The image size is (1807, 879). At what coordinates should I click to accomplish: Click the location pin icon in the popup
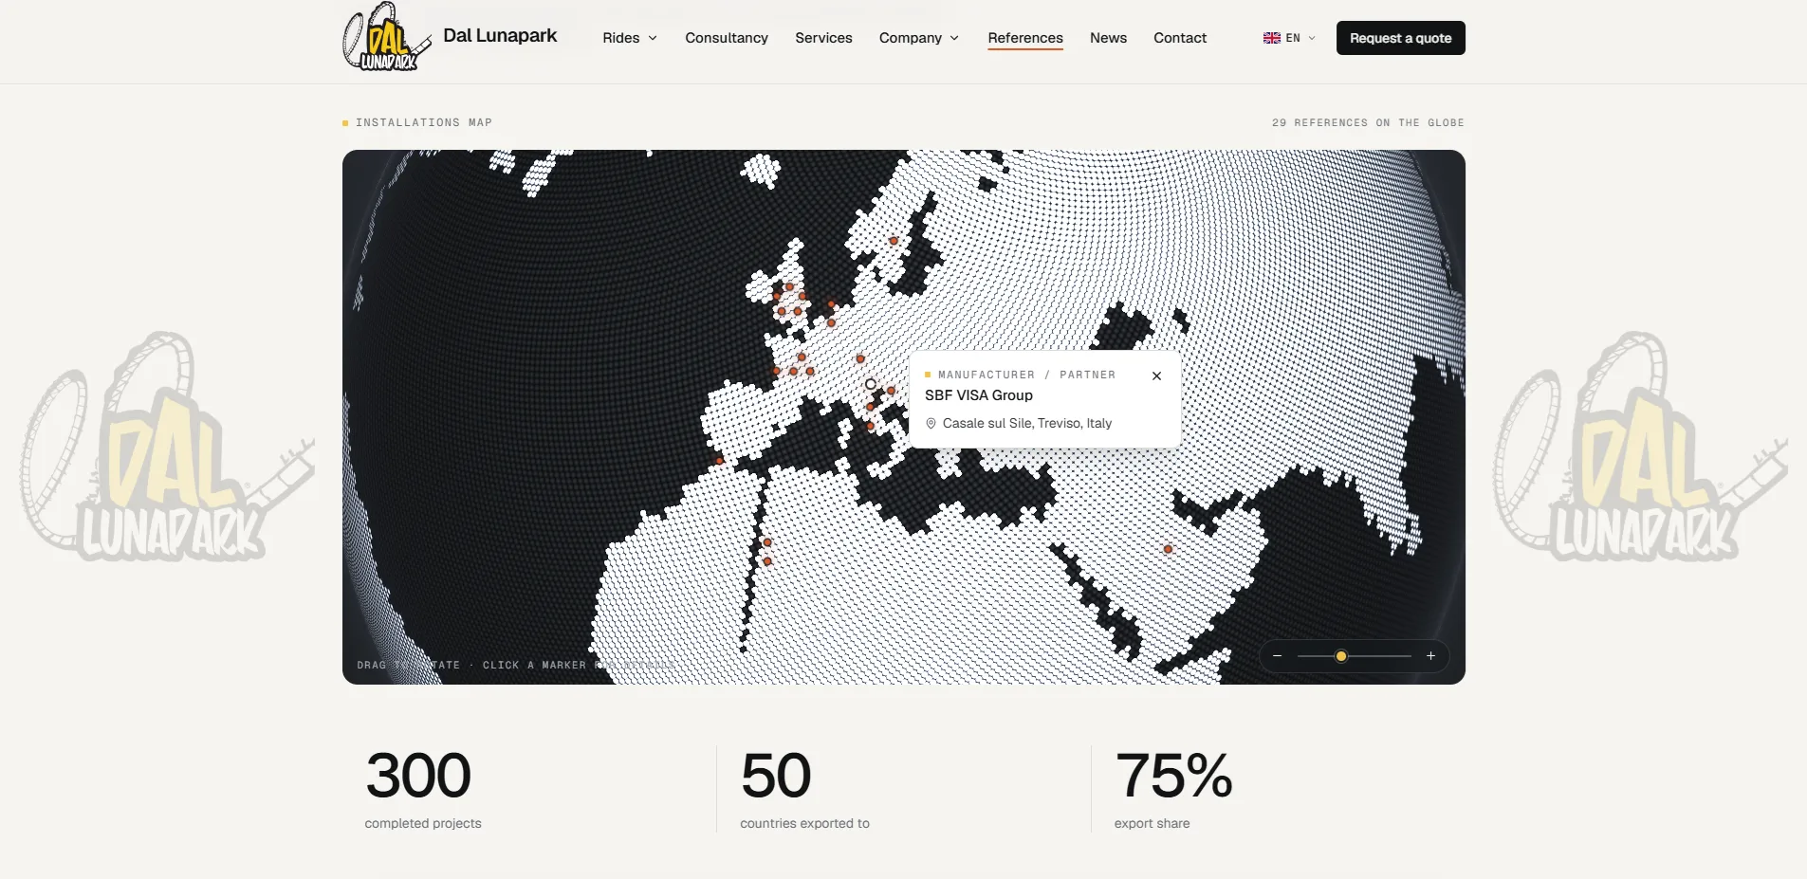[x=931, y=424]
